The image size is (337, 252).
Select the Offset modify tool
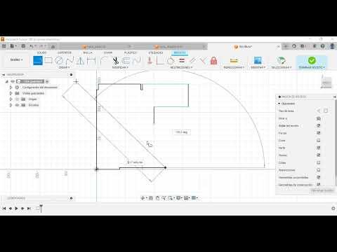tap(126, 61)
